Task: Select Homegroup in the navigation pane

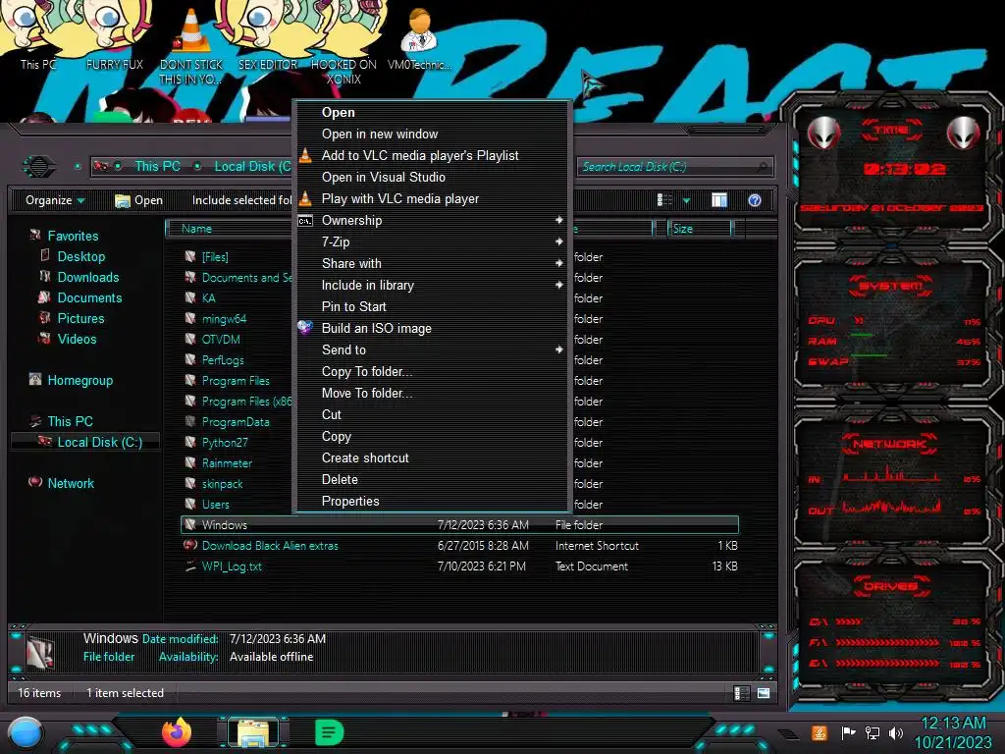Action: pos(79,380)
